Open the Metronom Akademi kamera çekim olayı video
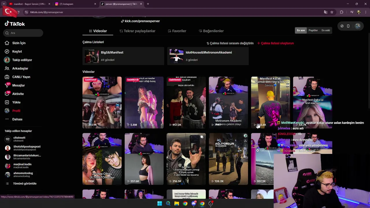 tap(228, 102)
